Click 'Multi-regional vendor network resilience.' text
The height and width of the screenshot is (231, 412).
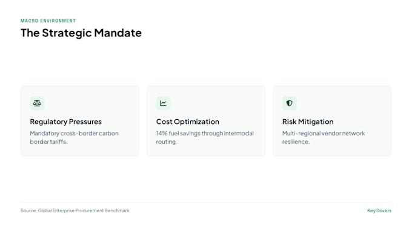tap(324, 137)
